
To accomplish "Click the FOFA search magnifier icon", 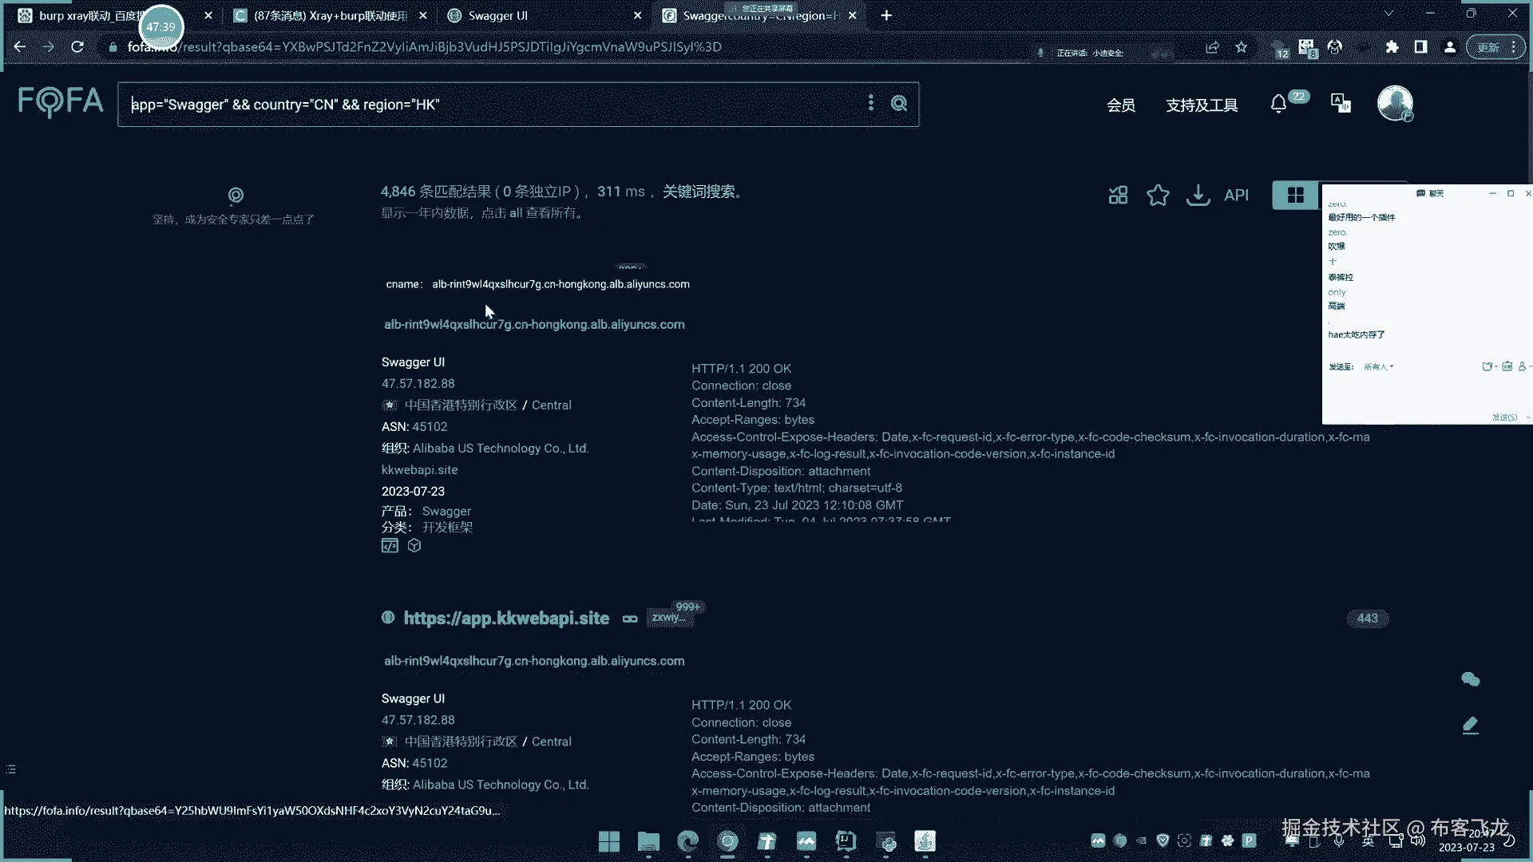I will (899, 104).
